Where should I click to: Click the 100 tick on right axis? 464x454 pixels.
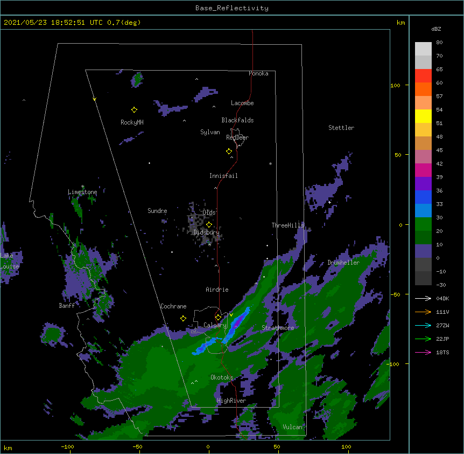395,85
